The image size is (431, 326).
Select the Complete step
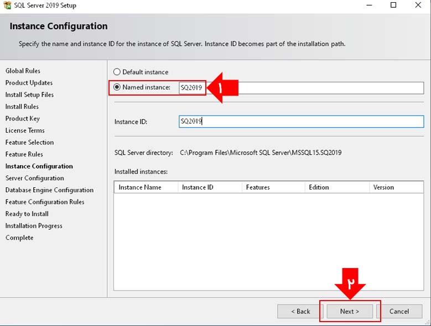[19, 238]
